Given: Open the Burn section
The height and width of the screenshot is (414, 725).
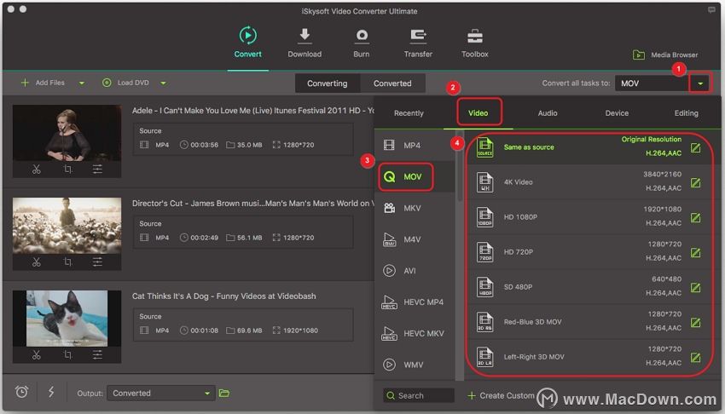Looking at the screenshot, I should click(x=361, y=43).
